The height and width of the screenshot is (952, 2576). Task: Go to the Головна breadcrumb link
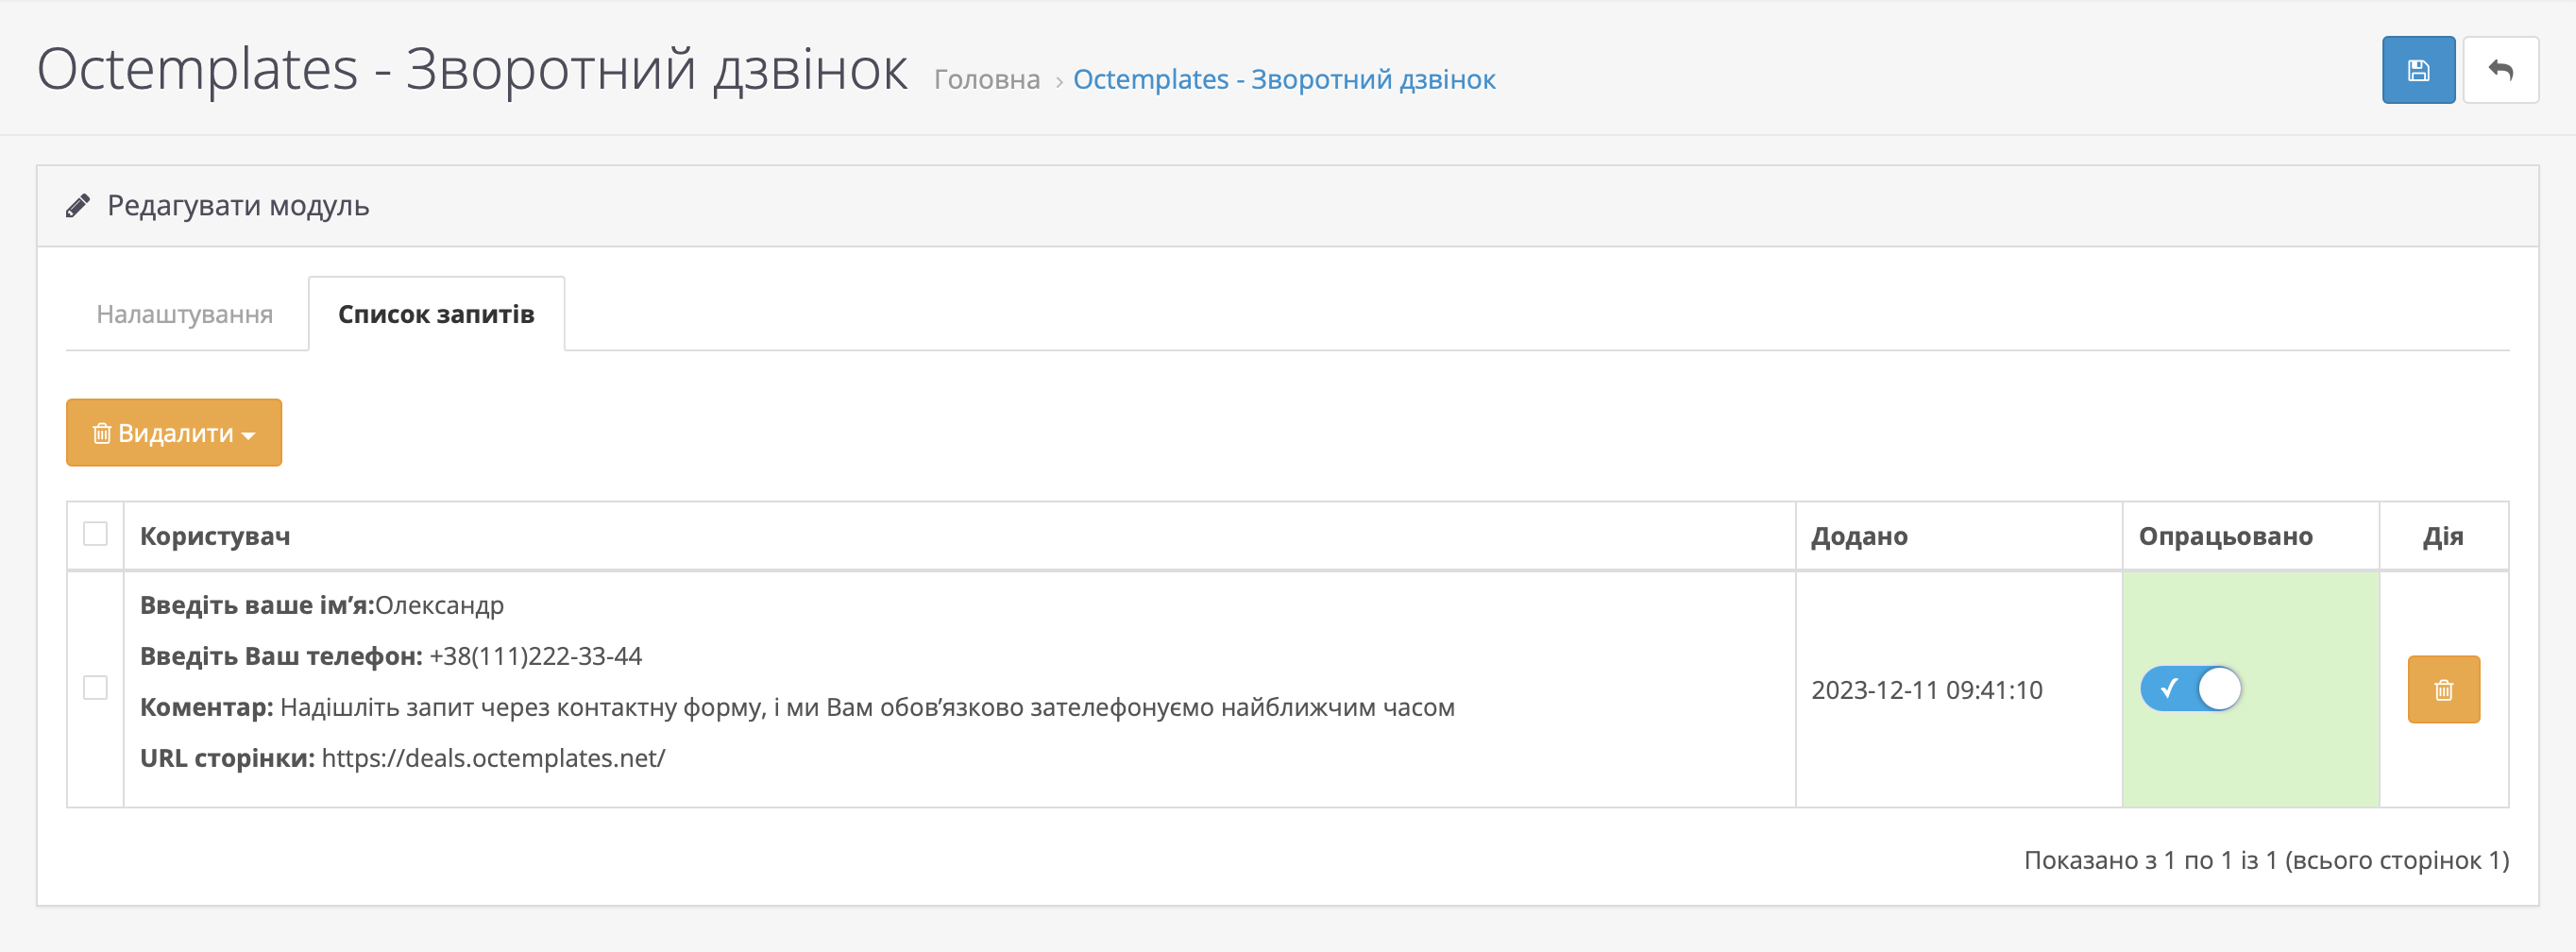(x=986, y=80)
